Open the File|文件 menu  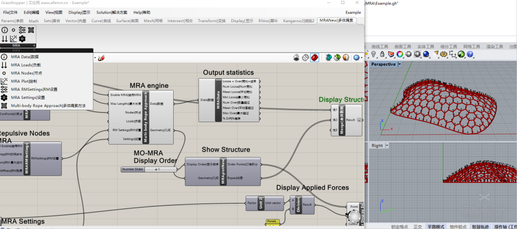click(x=10, y=13)
